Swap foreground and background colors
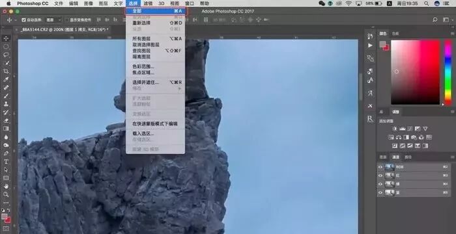Image resolution: width=456 pixels, height=234 pixels. (x=8, y=210)
